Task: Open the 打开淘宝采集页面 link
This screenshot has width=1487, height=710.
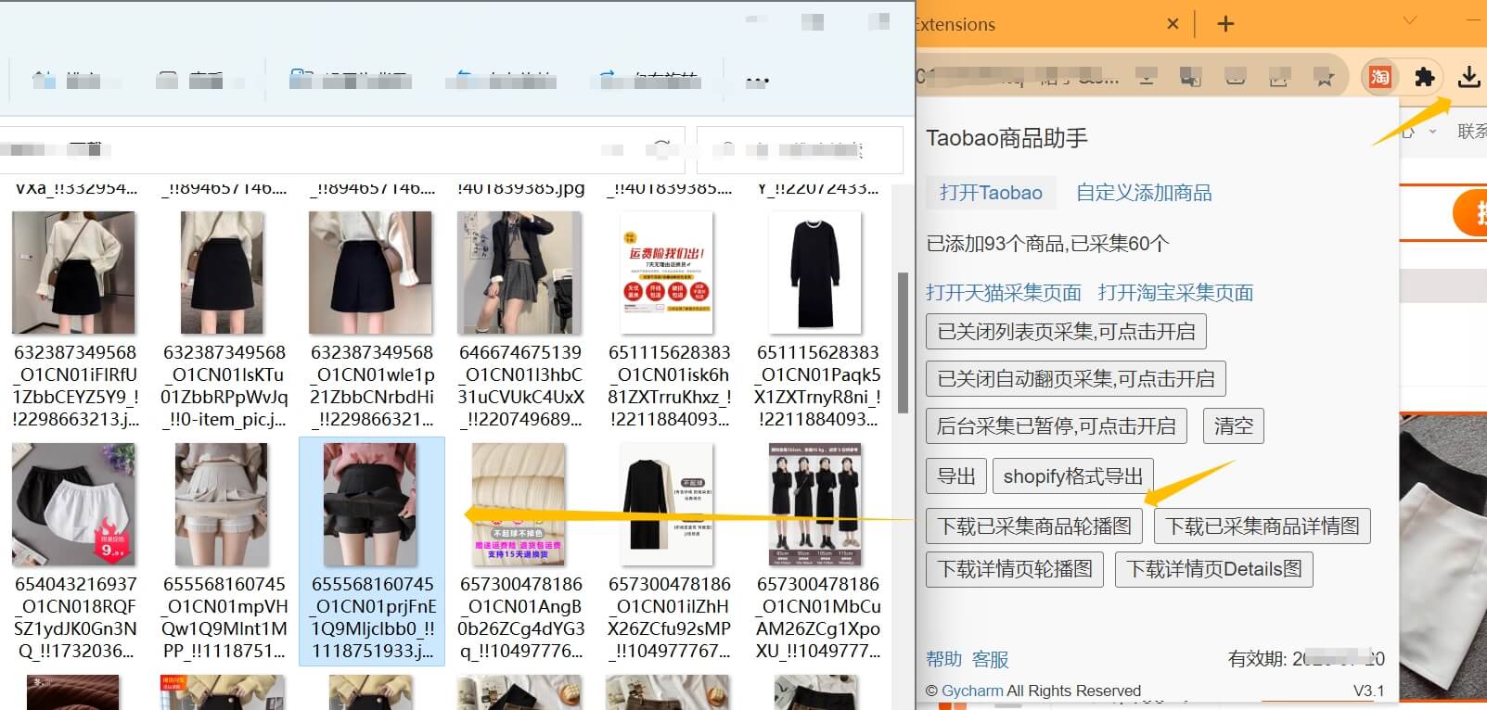Action: [1175, 293]
